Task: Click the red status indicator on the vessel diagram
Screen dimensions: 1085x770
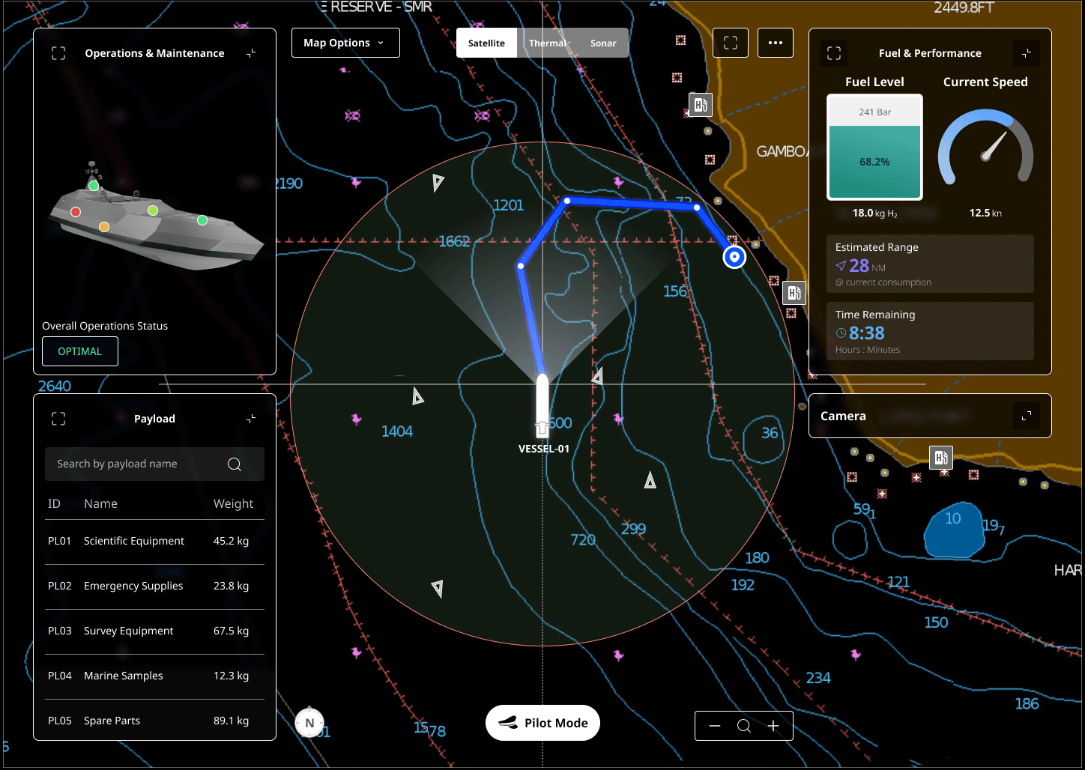Action: 74,212
